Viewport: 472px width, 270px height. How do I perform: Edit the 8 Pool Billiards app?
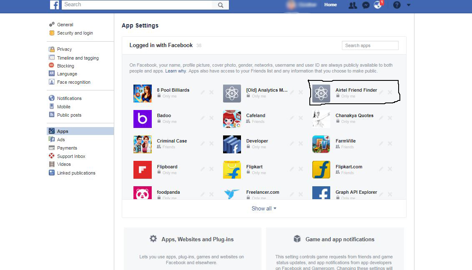pos(203,92)
